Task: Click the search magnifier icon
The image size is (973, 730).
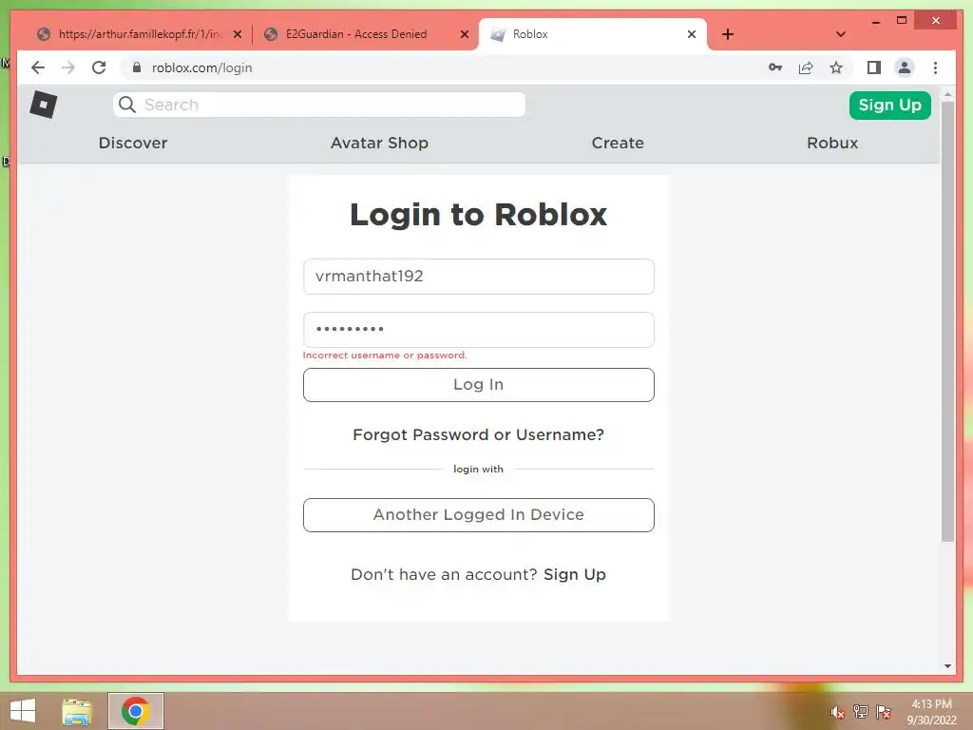Action: point(127,105)
